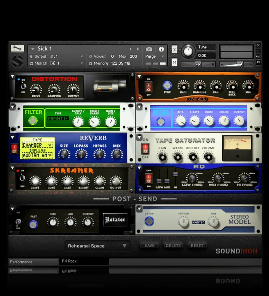The image size is (269, 296).
Task: Switch to the FX Rack tab
Action: coord(69,261)
